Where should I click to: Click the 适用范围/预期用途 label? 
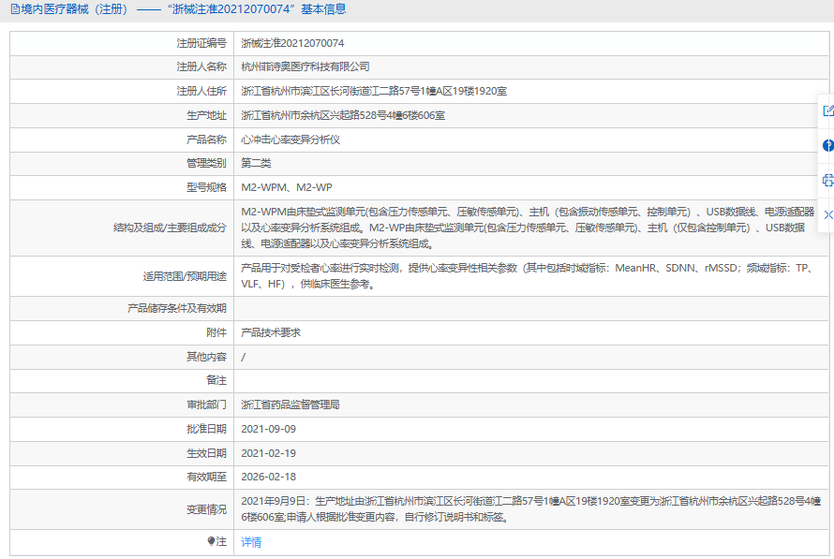click(185, 276)
